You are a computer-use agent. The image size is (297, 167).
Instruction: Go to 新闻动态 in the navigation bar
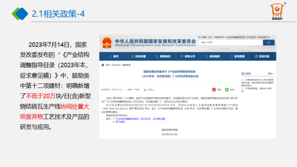point(163,56)
